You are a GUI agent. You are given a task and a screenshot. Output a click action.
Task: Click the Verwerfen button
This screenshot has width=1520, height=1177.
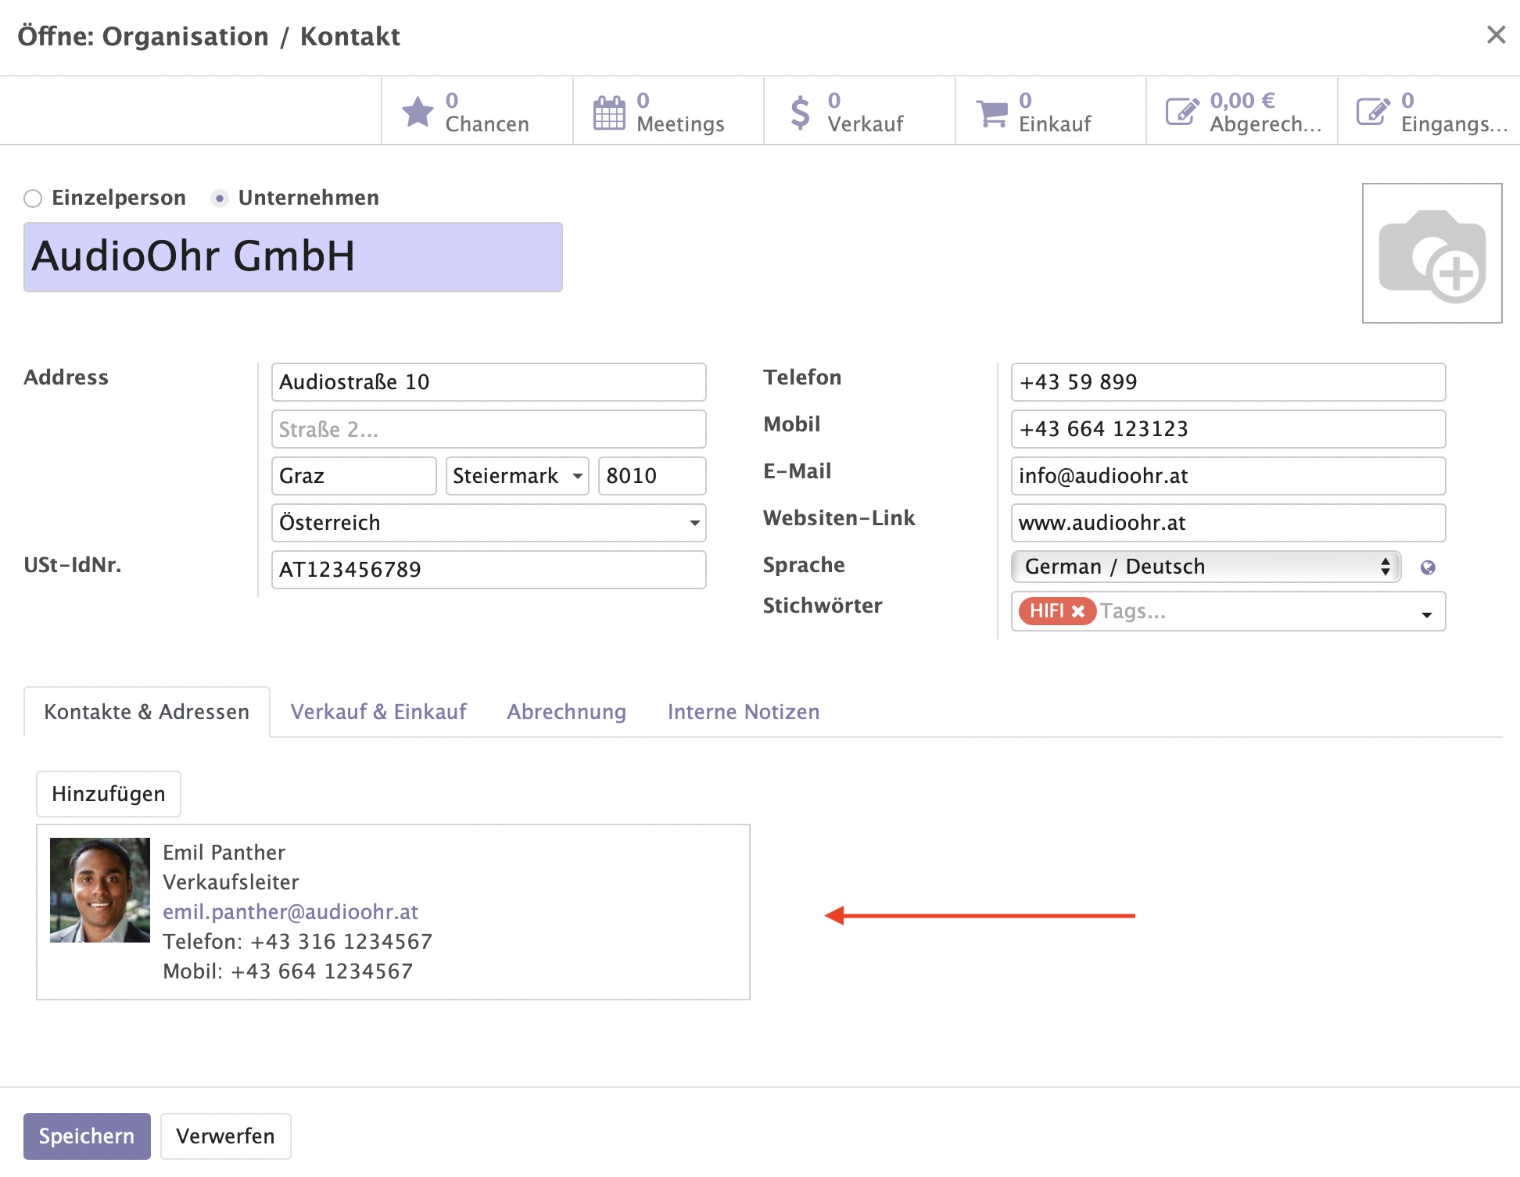(x=226, y=1136)
